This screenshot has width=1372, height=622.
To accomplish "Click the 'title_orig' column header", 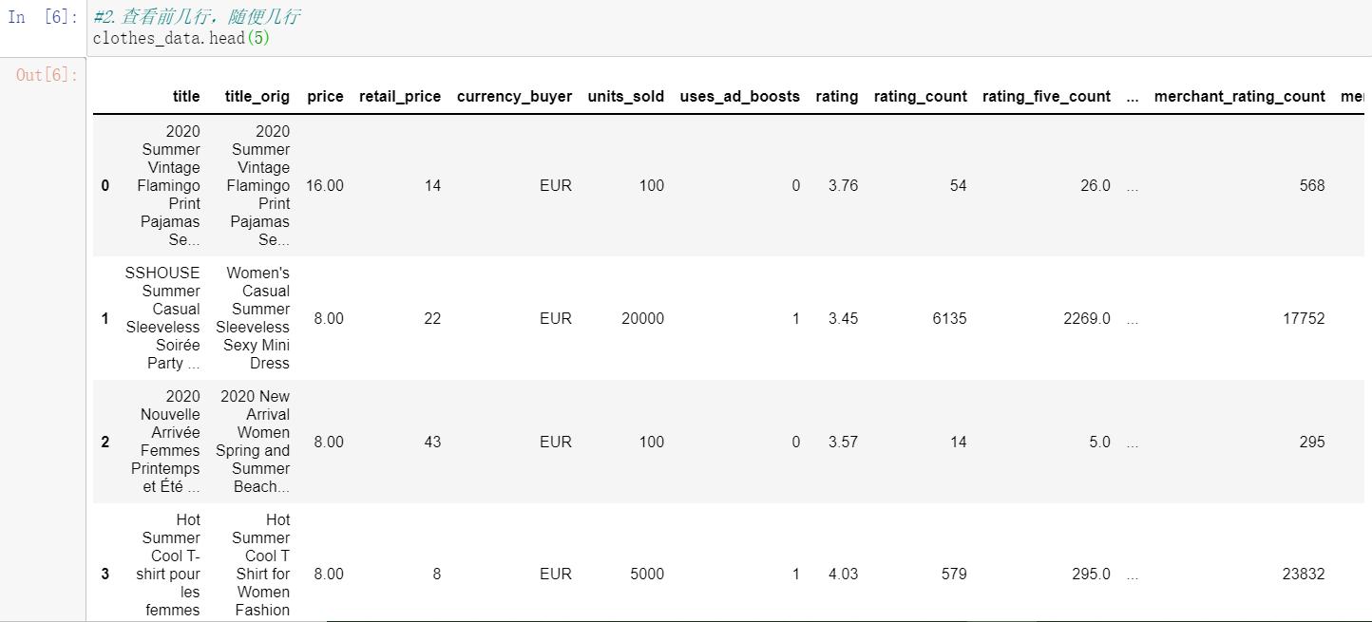I will [x=257, y=97].
